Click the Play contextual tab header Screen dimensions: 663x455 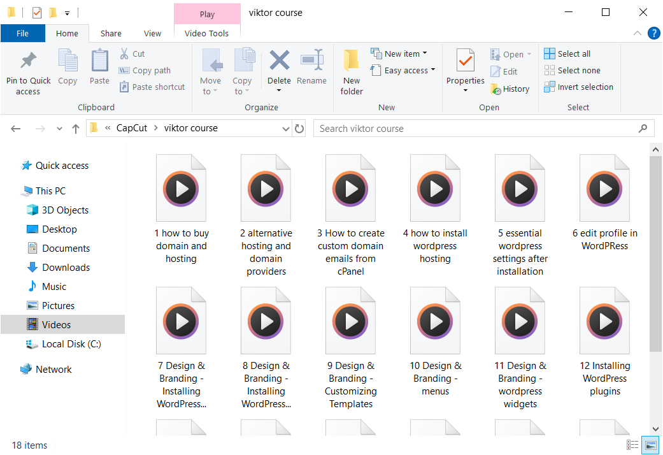[207, 14]
